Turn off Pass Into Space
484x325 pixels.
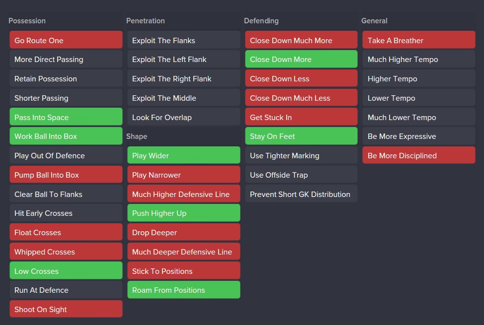[66, 117]
